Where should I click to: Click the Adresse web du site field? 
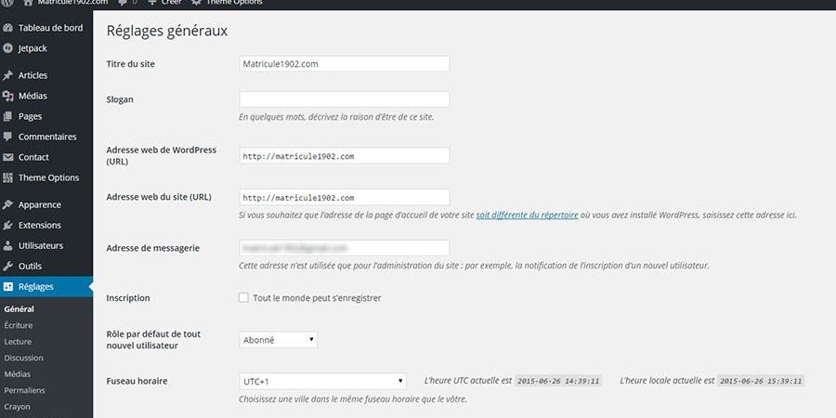tap(345, 197)
